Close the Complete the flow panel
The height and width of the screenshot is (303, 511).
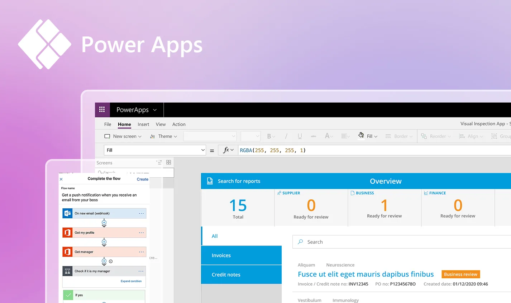61,179
